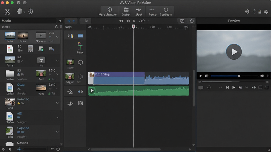
Task: Click the skip-to-end icon at bottom left
Action: pyautogui.click(x=10, y=149)
